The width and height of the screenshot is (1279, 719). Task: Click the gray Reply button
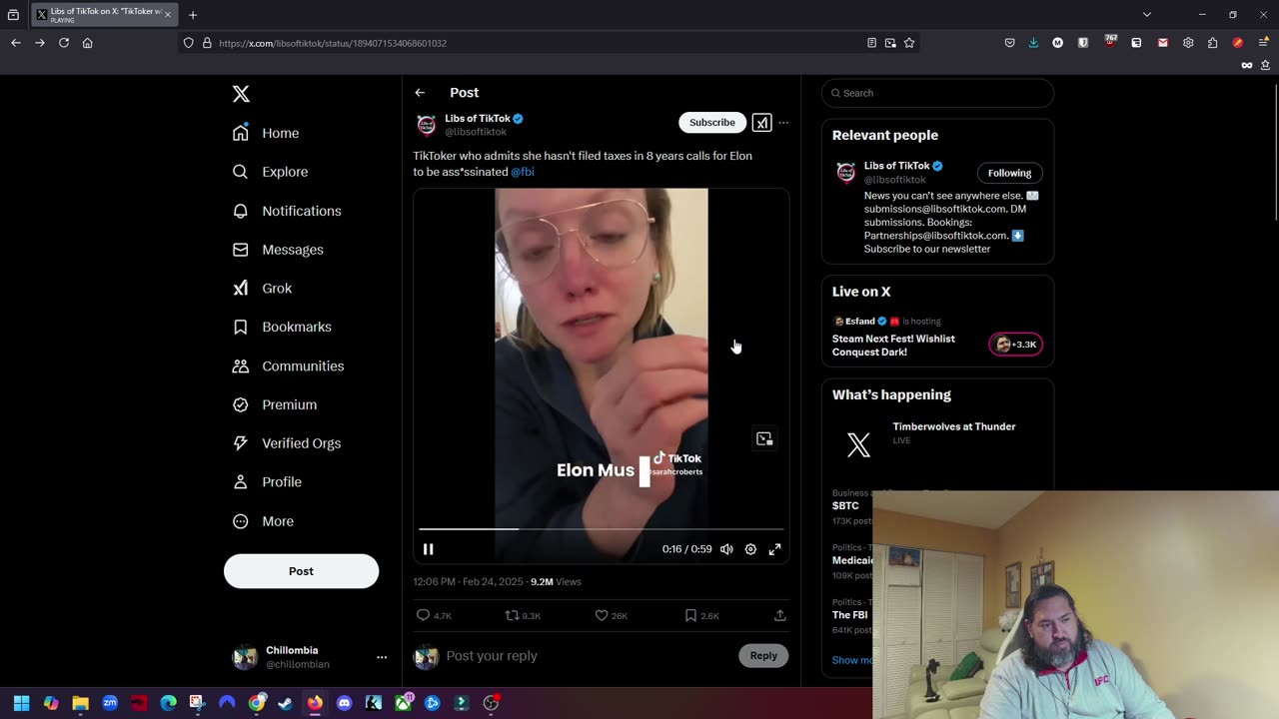pos(763,656)
